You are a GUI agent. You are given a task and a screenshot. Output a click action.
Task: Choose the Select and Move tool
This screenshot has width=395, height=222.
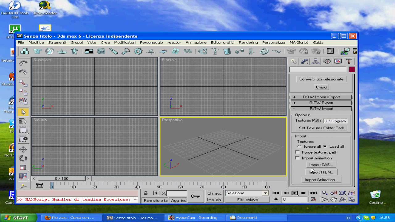click(23, 150)
